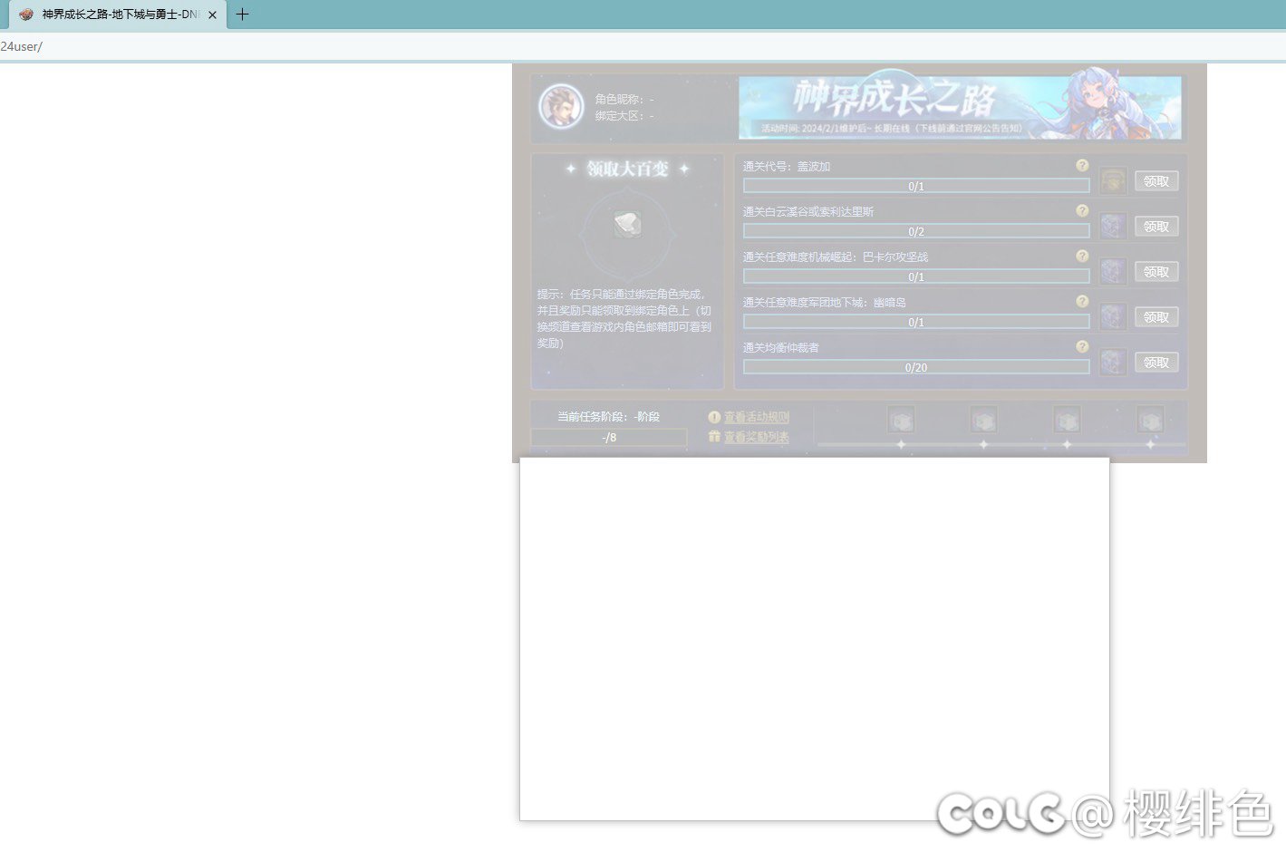Open the 查看奖励列表 link

pyautogui.click(x=757, y=437)
